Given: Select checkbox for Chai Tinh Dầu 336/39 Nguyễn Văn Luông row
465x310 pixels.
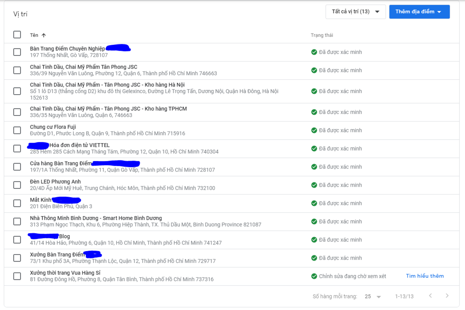Looking at the screenshot, I should click(x=17, y=70).
